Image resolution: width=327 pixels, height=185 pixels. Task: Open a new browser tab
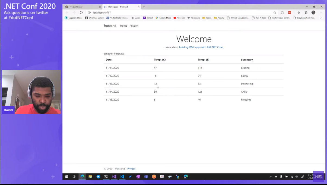144,7
